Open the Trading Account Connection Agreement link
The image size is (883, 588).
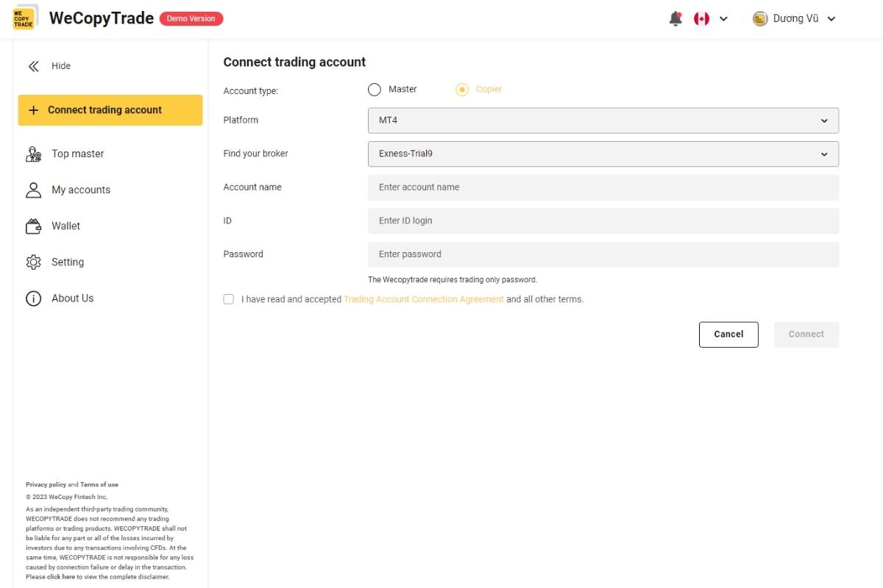(x=423, y=299)
